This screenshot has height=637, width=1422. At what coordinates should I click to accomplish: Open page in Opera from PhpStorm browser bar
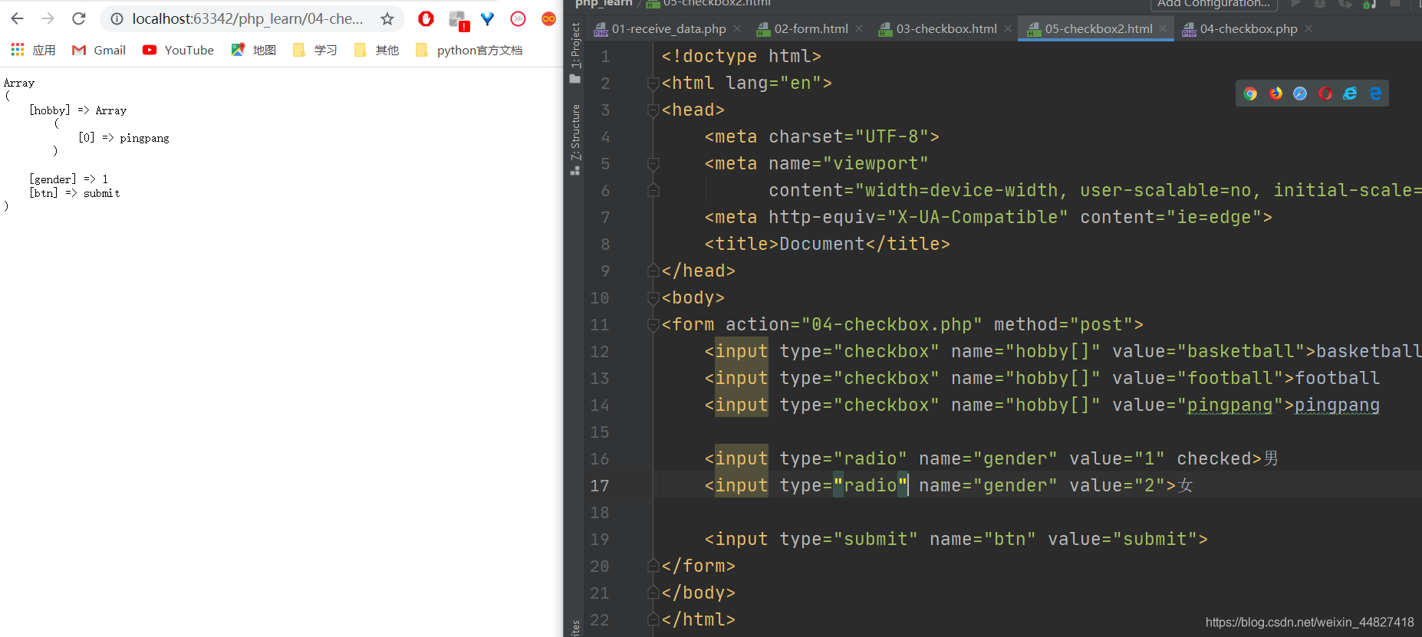pos(1325,94)
